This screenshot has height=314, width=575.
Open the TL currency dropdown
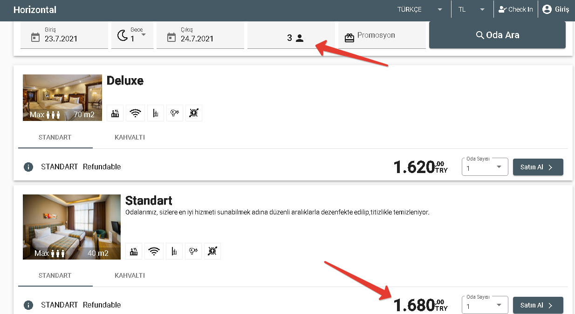pos(472,9)
